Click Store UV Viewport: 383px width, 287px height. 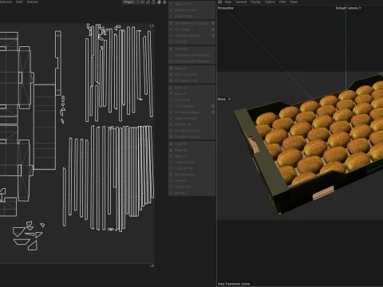(191, 180)
